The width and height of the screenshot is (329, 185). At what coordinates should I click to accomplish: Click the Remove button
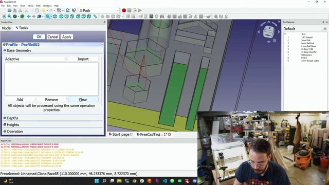click(x=51, y=99)
